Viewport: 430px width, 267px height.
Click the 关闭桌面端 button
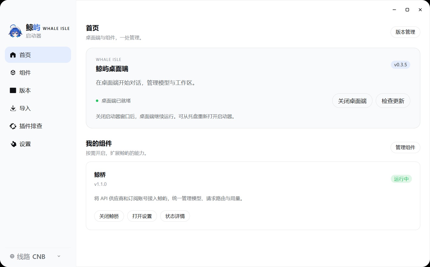tap(352, 101)
